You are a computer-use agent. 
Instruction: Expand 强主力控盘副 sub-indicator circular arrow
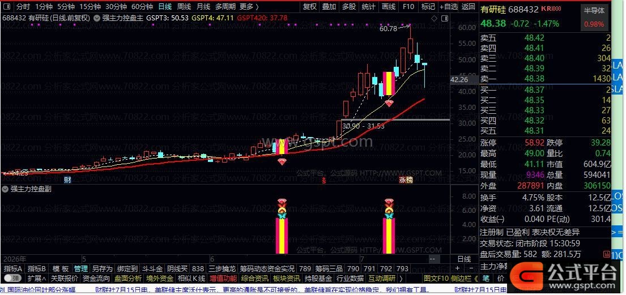(5, 189)
